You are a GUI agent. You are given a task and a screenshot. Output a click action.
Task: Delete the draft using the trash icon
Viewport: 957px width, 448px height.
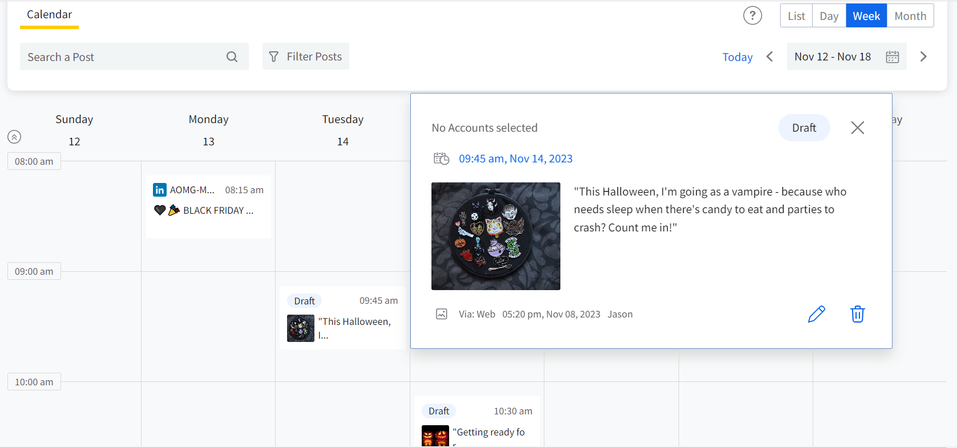(857, 314)
